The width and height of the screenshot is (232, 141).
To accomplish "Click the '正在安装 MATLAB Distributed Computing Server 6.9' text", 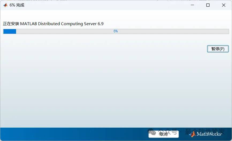I will [x=53, y=24].
